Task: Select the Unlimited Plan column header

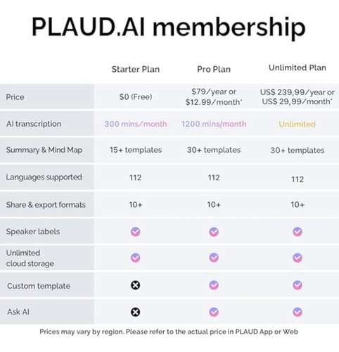Action: point(298,68)
